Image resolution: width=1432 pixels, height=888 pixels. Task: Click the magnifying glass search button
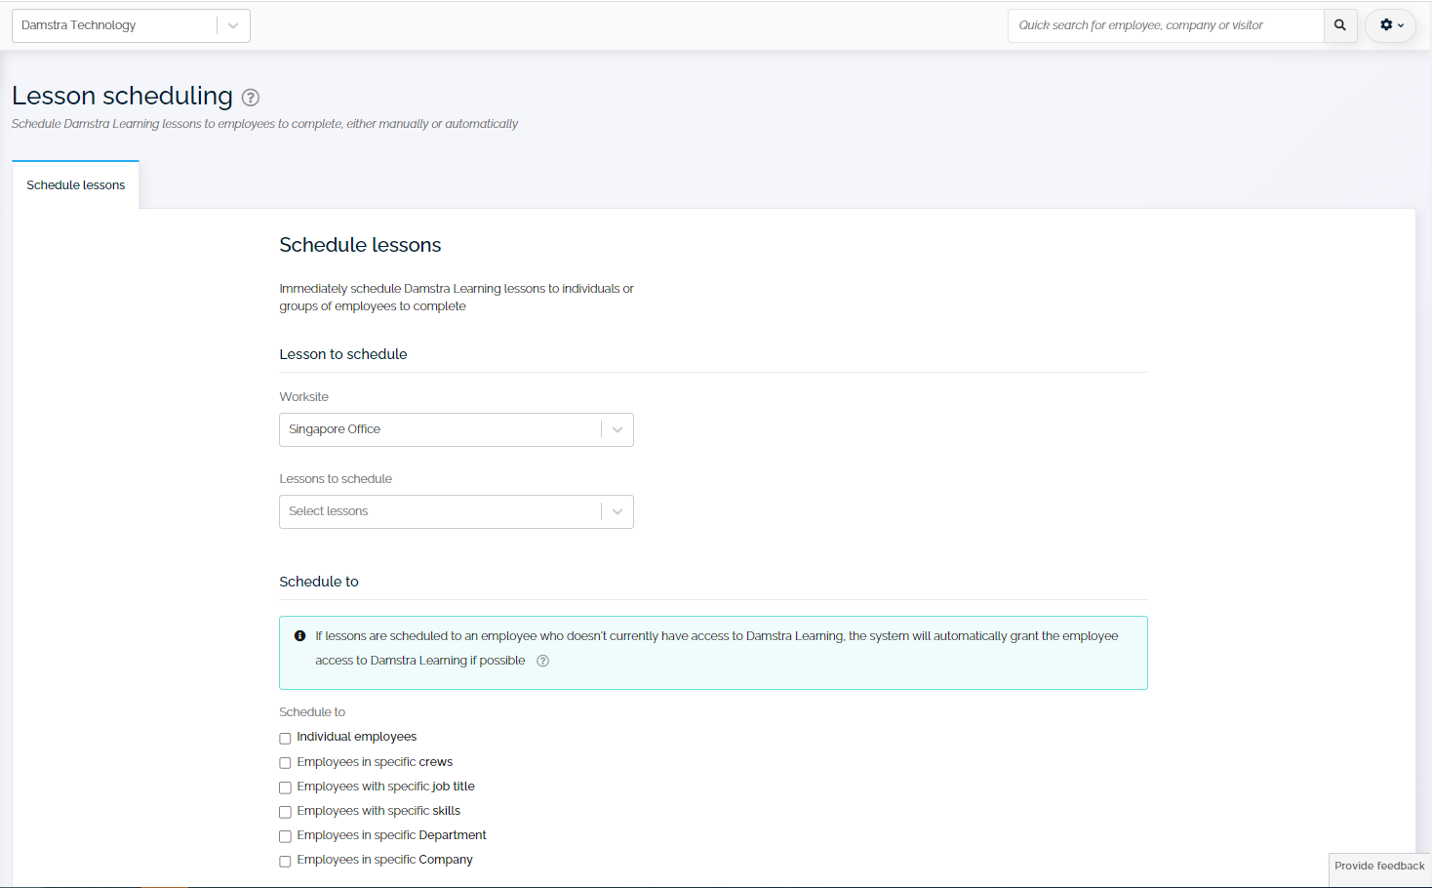coord(1339,25)
